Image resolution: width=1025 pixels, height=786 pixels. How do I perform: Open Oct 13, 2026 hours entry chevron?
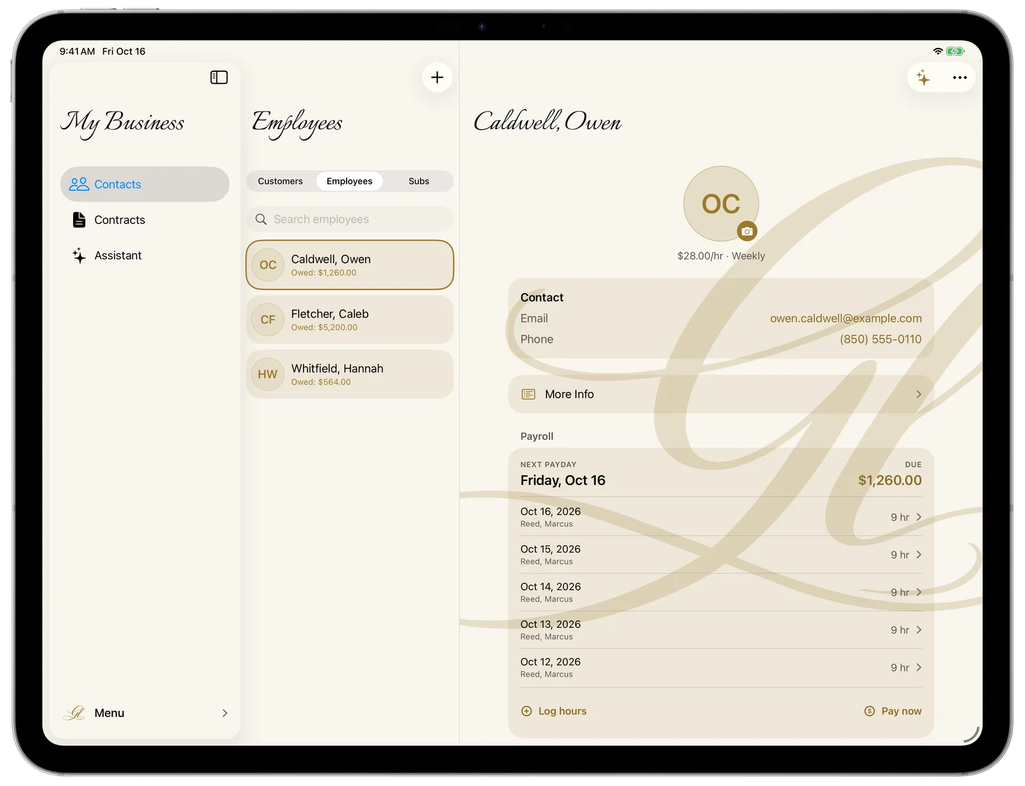919,630
